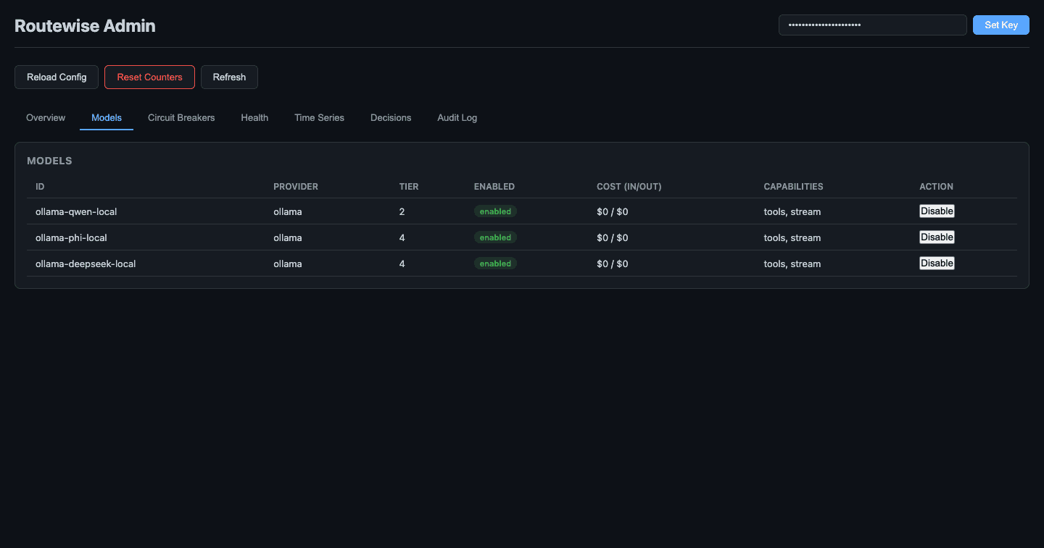Disable the ollama-phi-local model
1044x548 pixels.
click(x=937, y=237)
